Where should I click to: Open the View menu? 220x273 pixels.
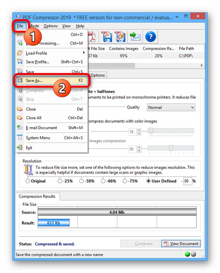pyautogui.click(x=67, y=26)
